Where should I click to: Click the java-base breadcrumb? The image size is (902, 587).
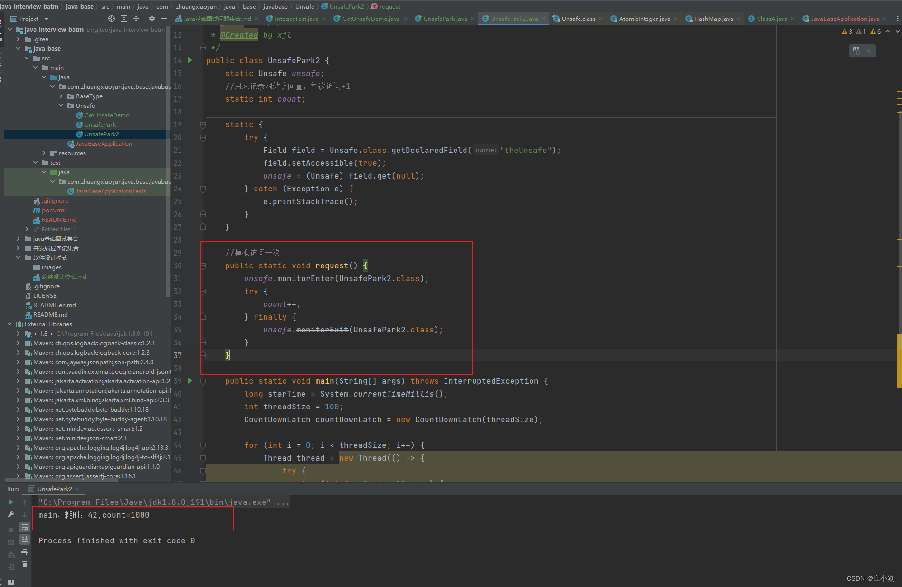pos(79,6)
